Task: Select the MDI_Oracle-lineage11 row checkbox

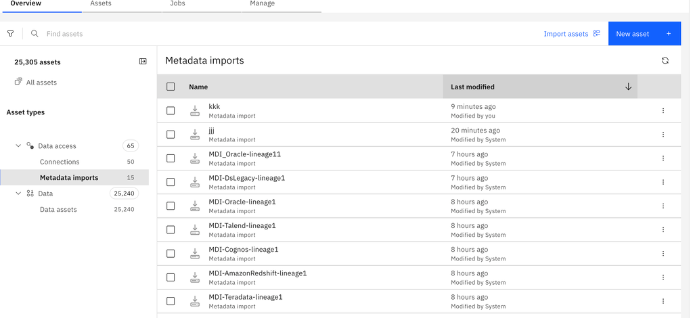Action: 171,158
